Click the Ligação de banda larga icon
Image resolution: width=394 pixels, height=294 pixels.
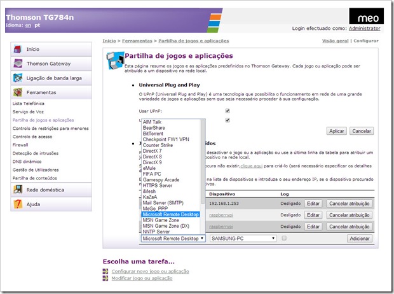(x=18, y=78)
